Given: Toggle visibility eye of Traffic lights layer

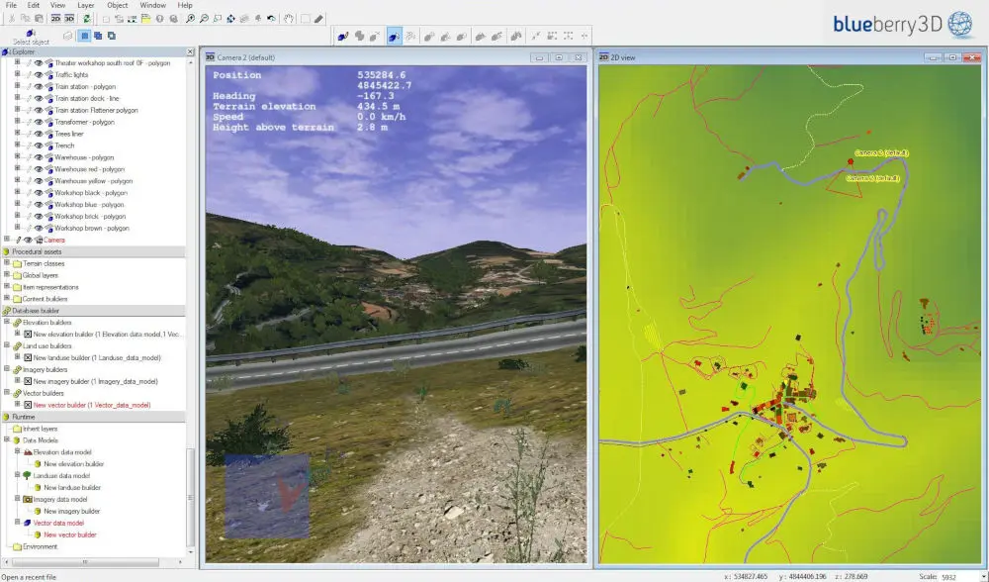Looking at the screenshot, I should tap(39, 75).
